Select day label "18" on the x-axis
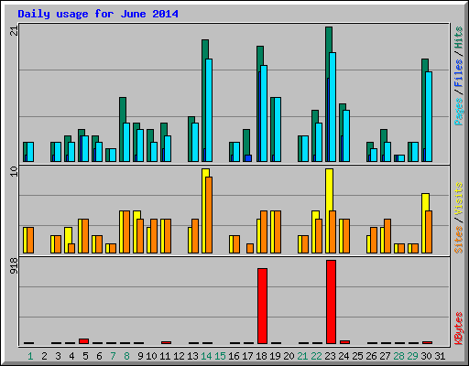The width and height of the screenshot is (469, 366). 261,356
